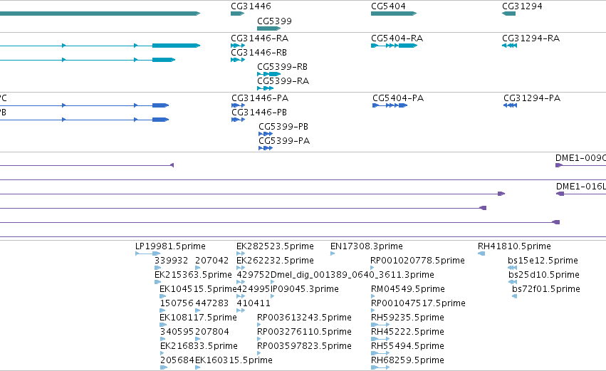Open RP003613243.5prime EST

click(x=305, y=318)
